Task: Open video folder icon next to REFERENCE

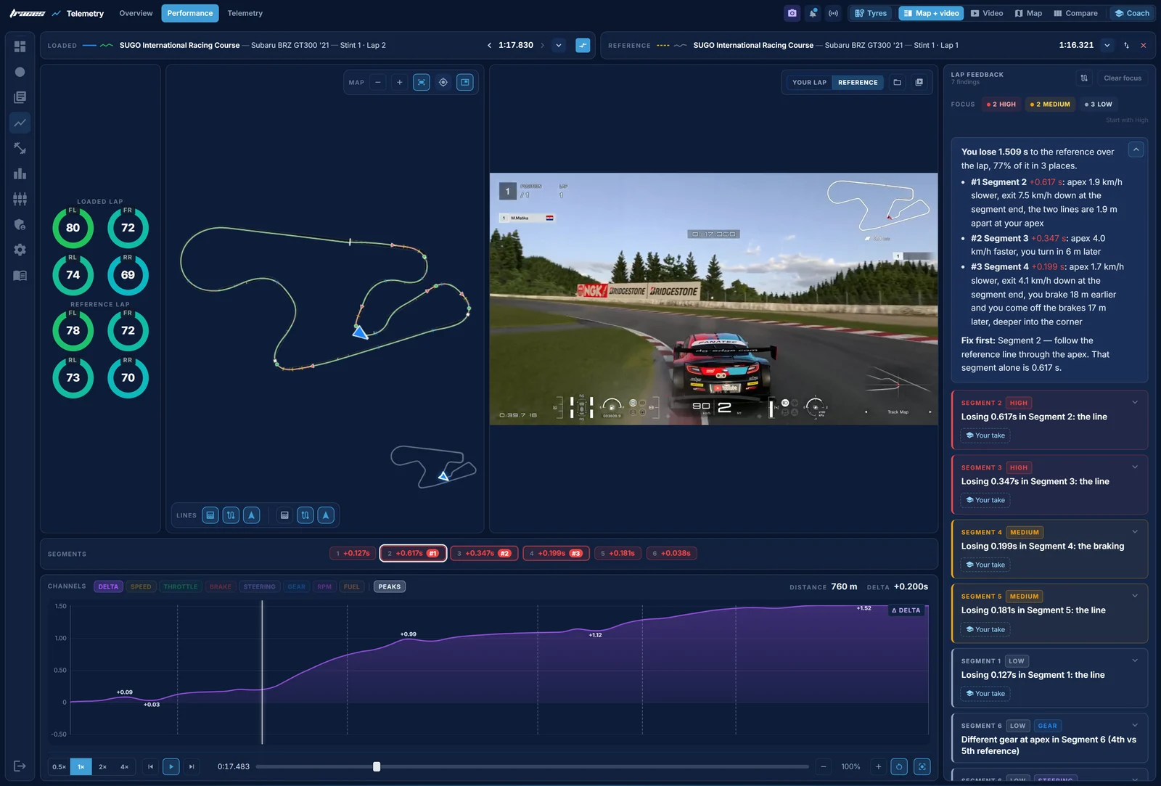Action: pyautogui.click(x=898, y=82)
